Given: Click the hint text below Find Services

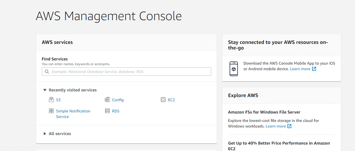Looking at the screenshot, I should pos(76,64).
